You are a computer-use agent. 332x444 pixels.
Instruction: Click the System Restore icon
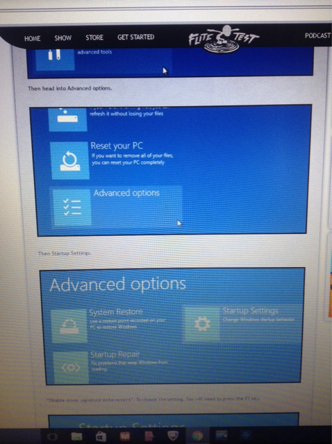click(69, 326)
